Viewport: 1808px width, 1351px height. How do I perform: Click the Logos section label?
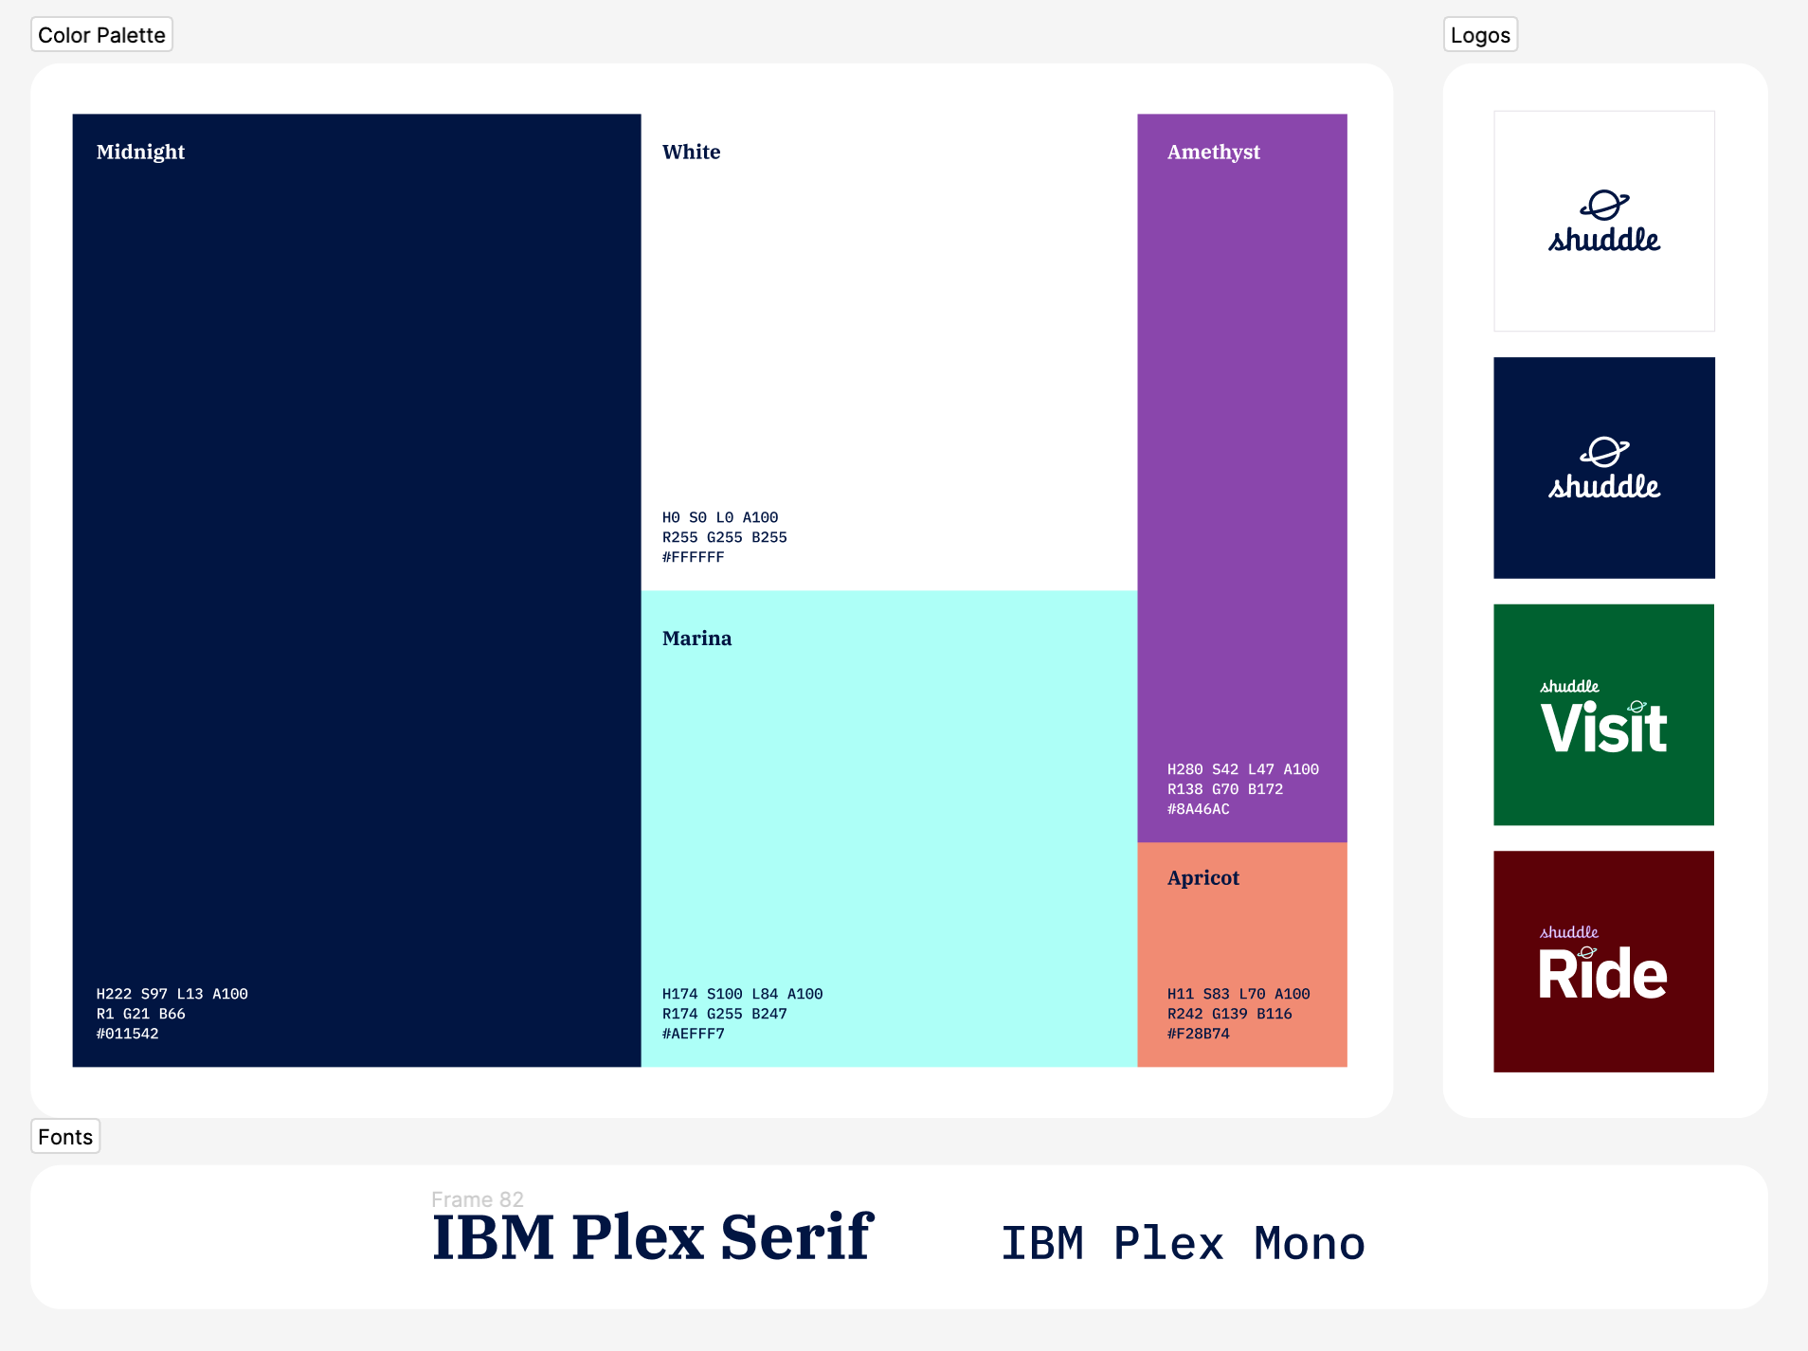point(1479,35)
